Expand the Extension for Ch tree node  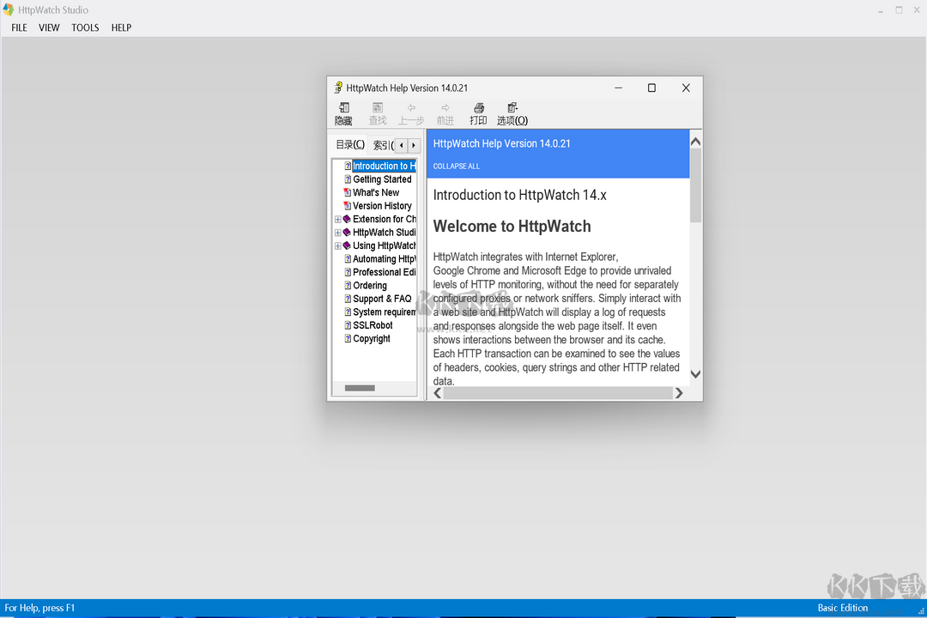coord(337,220)
